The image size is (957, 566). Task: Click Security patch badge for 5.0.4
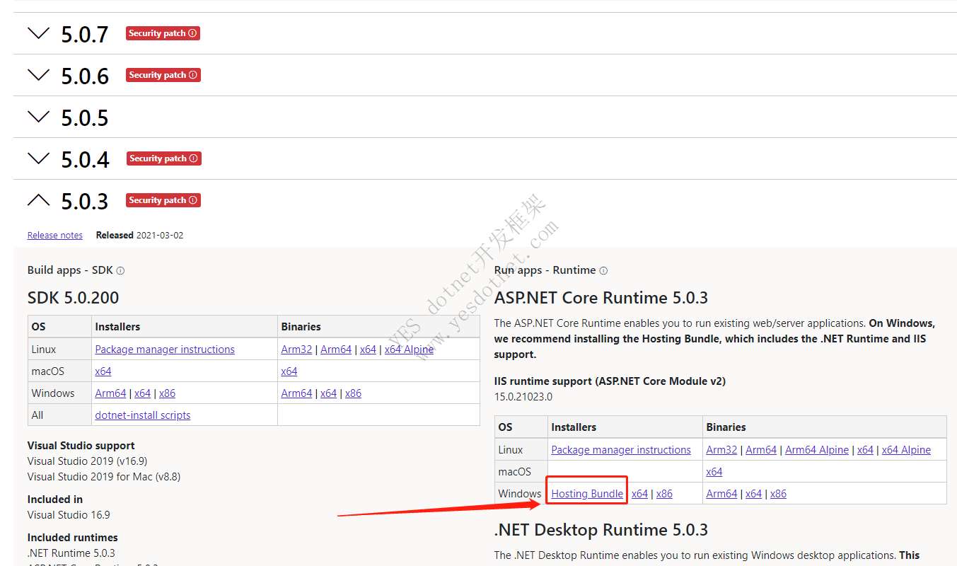[164, 158]
